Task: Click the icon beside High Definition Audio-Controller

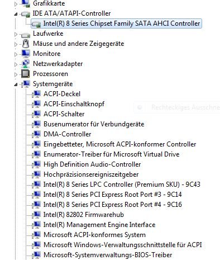Action: point(36,164)
